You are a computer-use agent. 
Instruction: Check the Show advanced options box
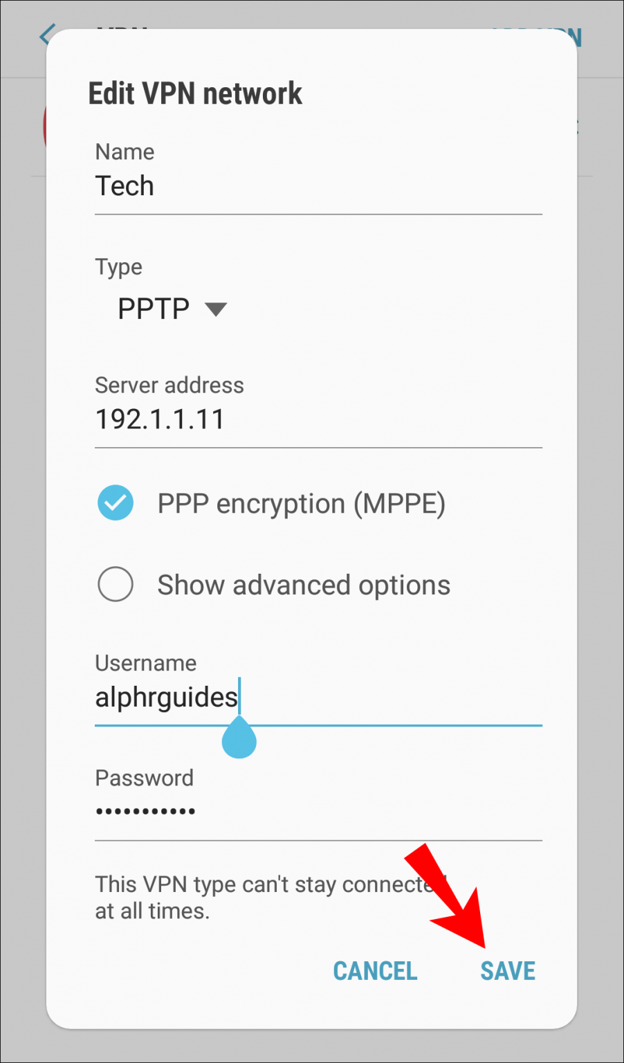click(115, 584)
